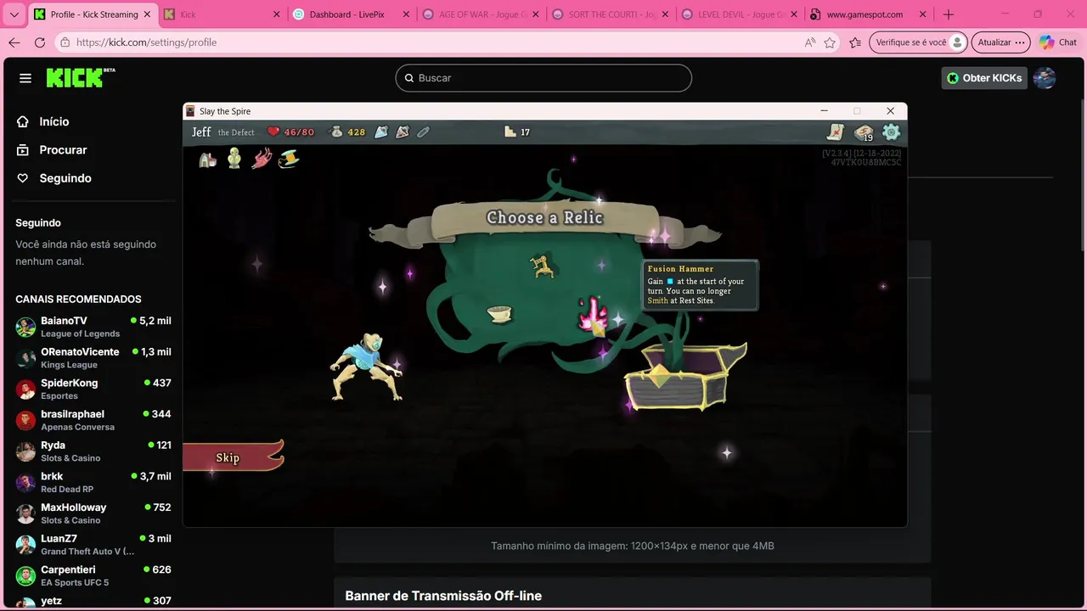The height and width of the screenshot is (611, 1087).
Task: Select the house-shaped relic in relic bar
Action: [x=207, y=159]
